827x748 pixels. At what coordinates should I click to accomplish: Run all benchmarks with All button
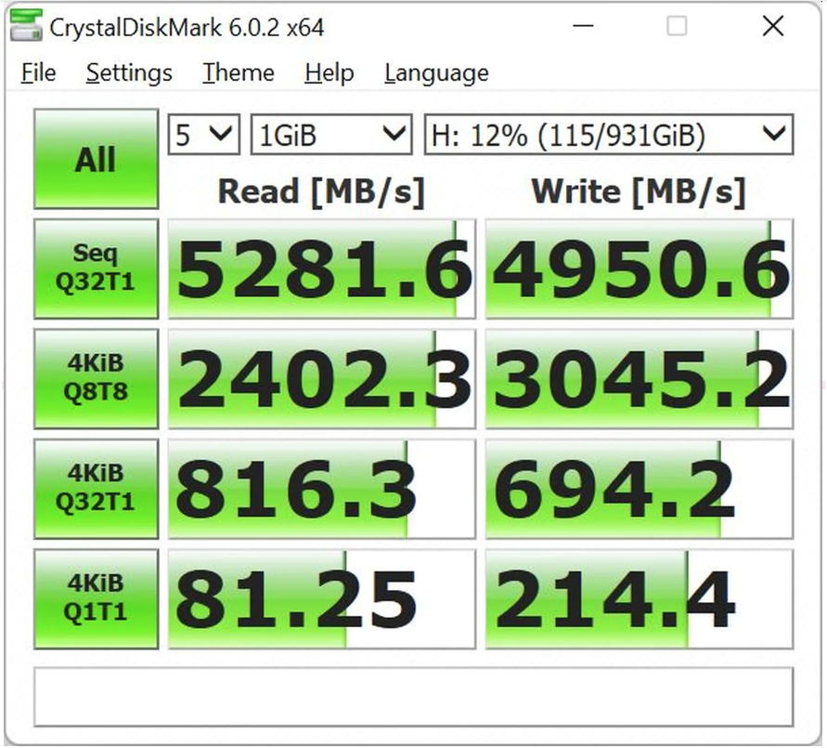point(97,159)
